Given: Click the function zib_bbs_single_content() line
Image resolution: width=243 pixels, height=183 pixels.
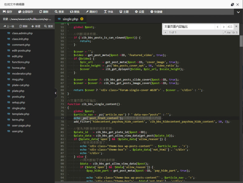Looking at the screenshot, I should (94, 104).
